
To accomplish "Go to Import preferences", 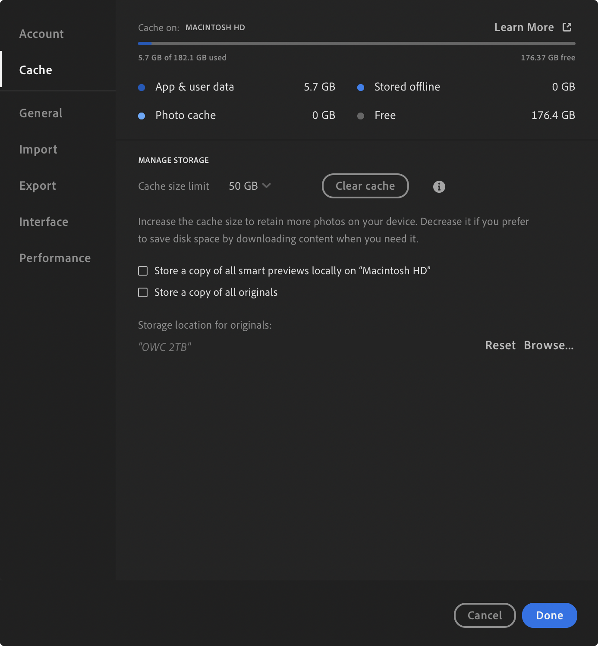I will [x=38, y=149].
